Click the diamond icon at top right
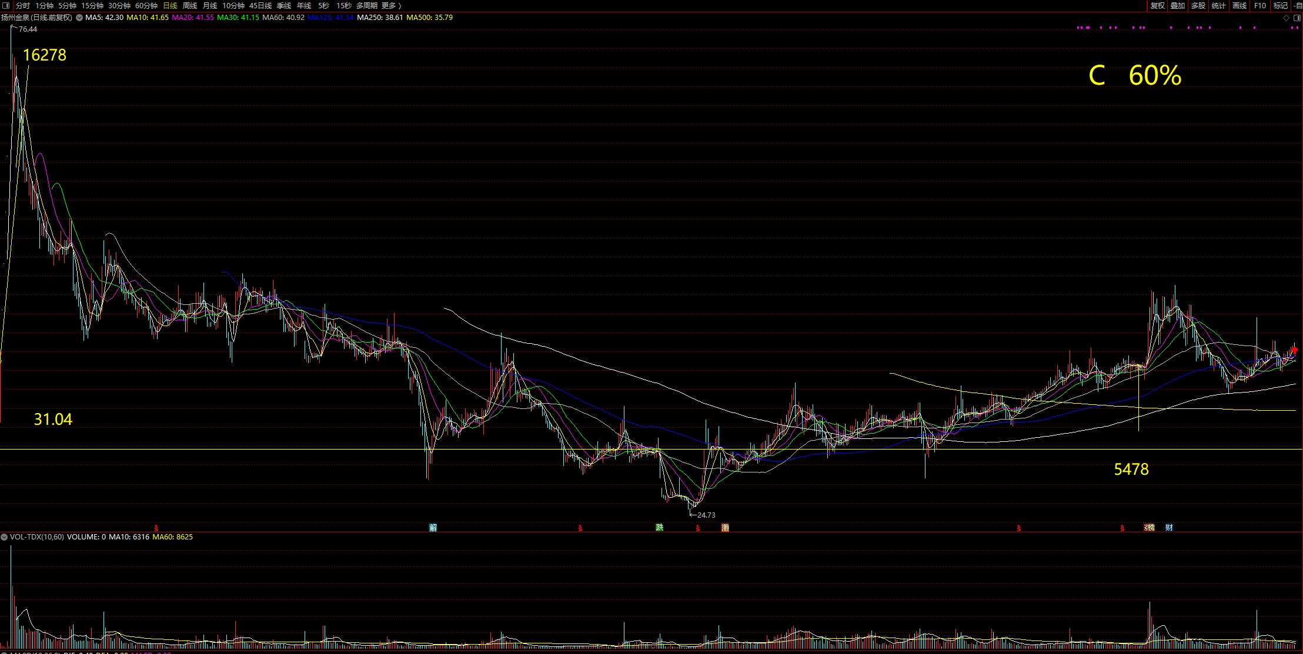Screen dimensions: 1303x654 click(x=1286, y=18)
